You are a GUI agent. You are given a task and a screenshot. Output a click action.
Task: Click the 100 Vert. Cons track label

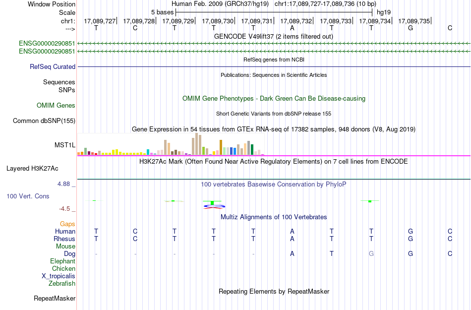28,196
